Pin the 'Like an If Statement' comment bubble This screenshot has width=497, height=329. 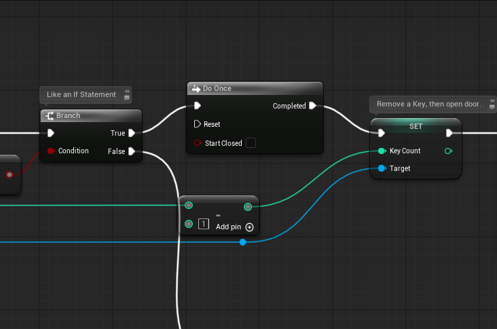click(x=127, y=91)
